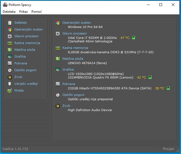This screenshot has width=181, height=154.
Task: Show Radna memorija sidebar section
Action: click(27, 43)
